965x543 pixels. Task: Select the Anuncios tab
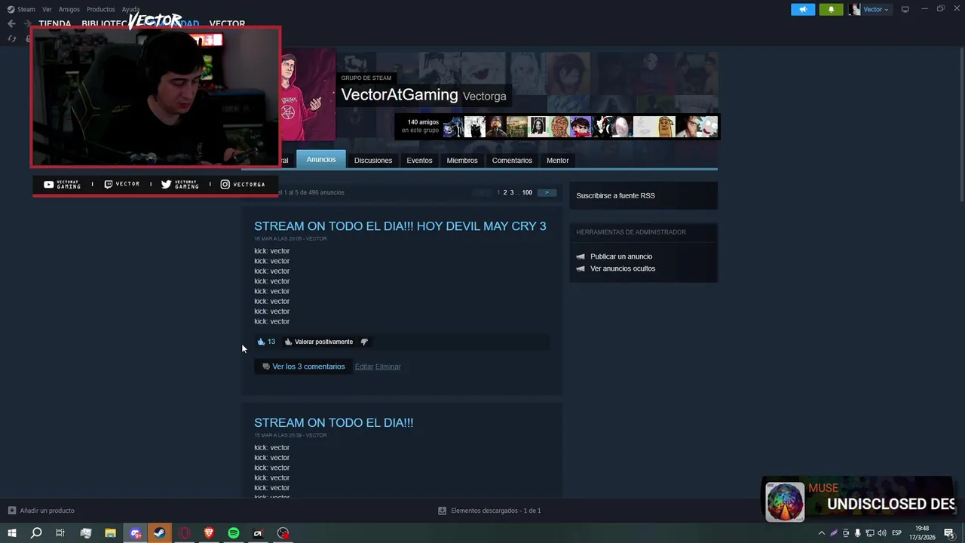(x=321, y=159)
